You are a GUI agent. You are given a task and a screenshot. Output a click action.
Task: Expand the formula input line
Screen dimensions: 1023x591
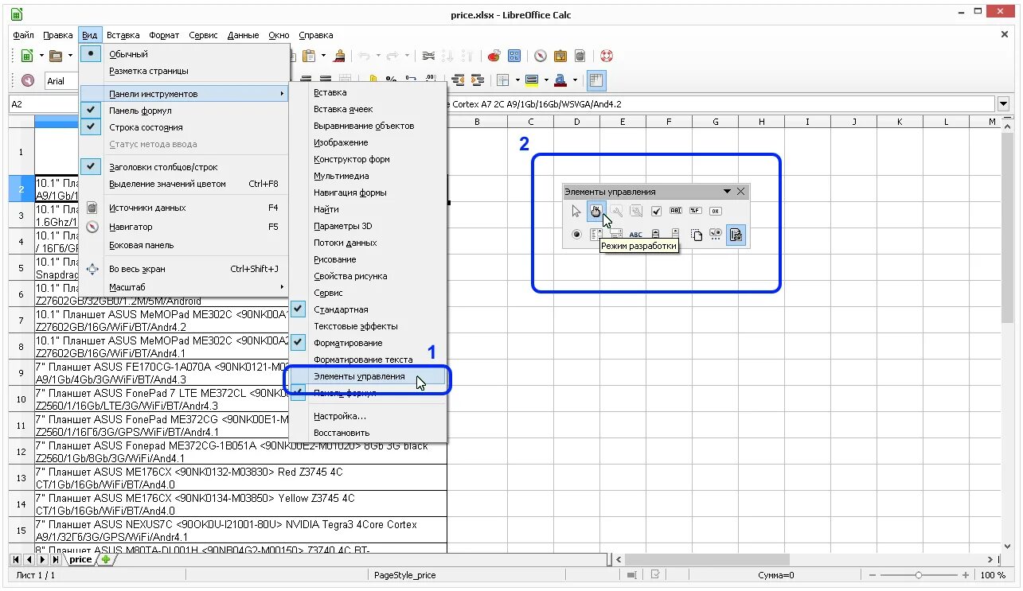pos(1003,104)
